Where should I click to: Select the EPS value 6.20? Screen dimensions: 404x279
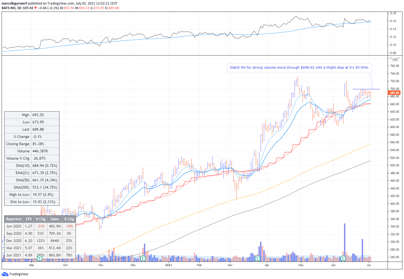pos(29,241)
